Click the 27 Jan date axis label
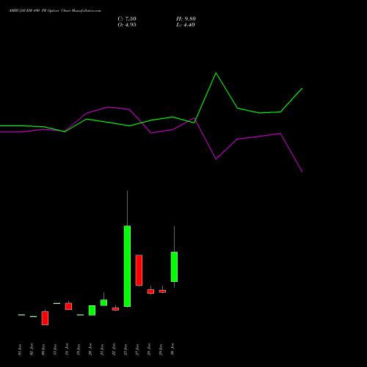 137,349
